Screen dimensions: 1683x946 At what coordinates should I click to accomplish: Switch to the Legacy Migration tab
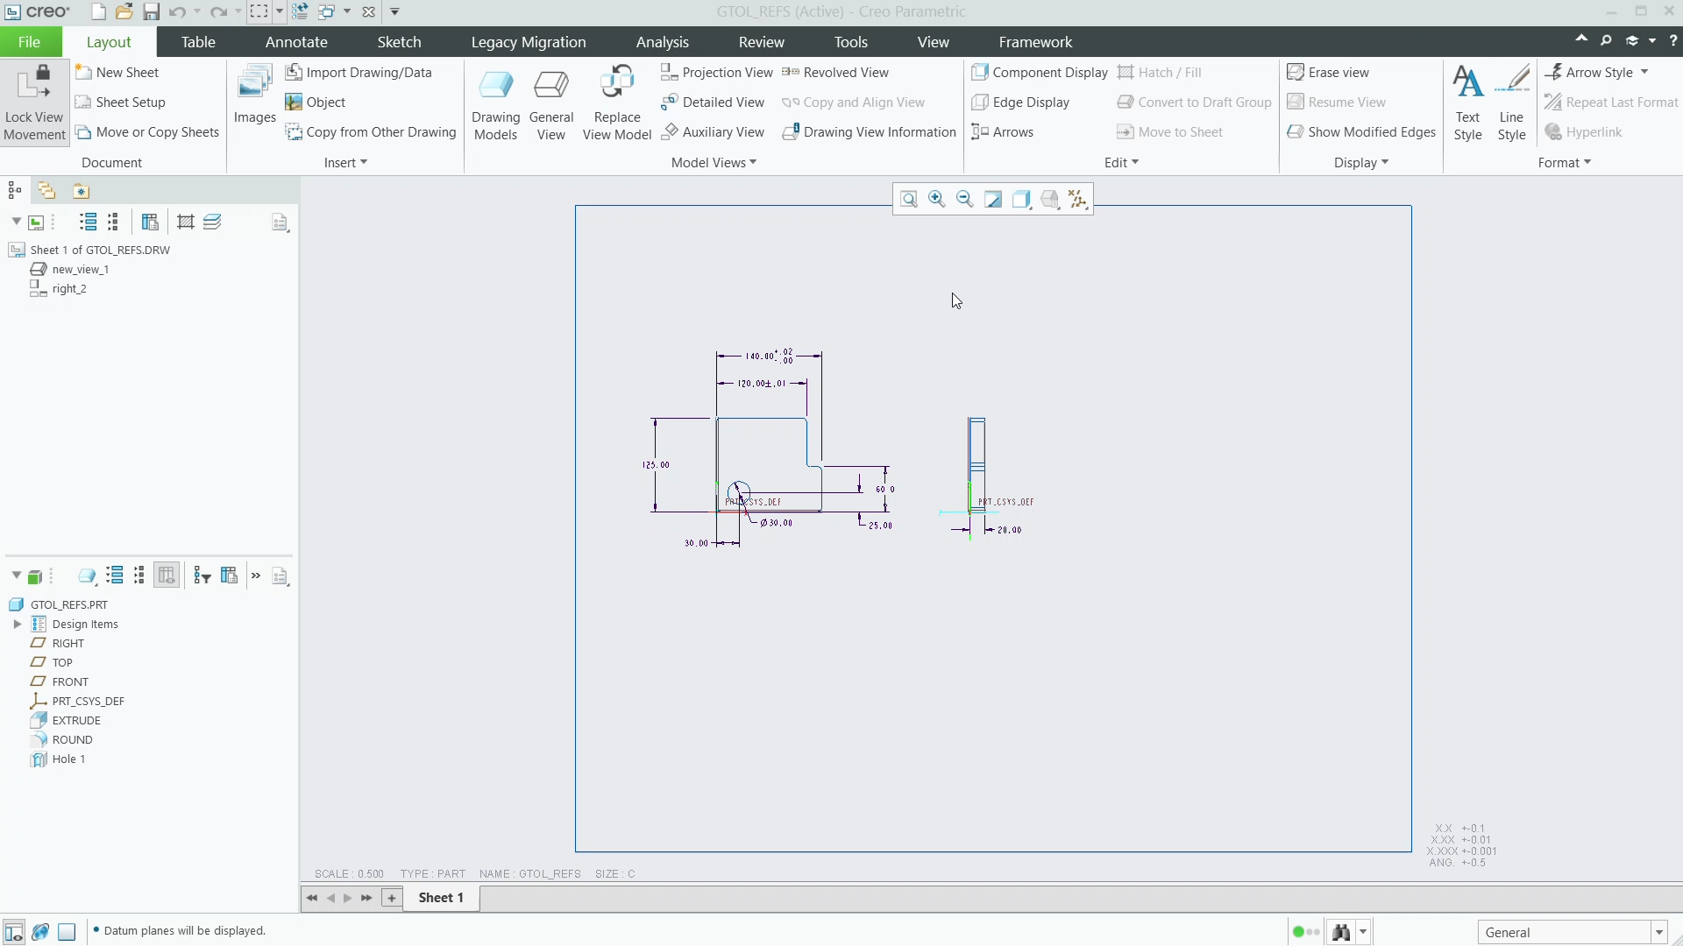point(529,42)
